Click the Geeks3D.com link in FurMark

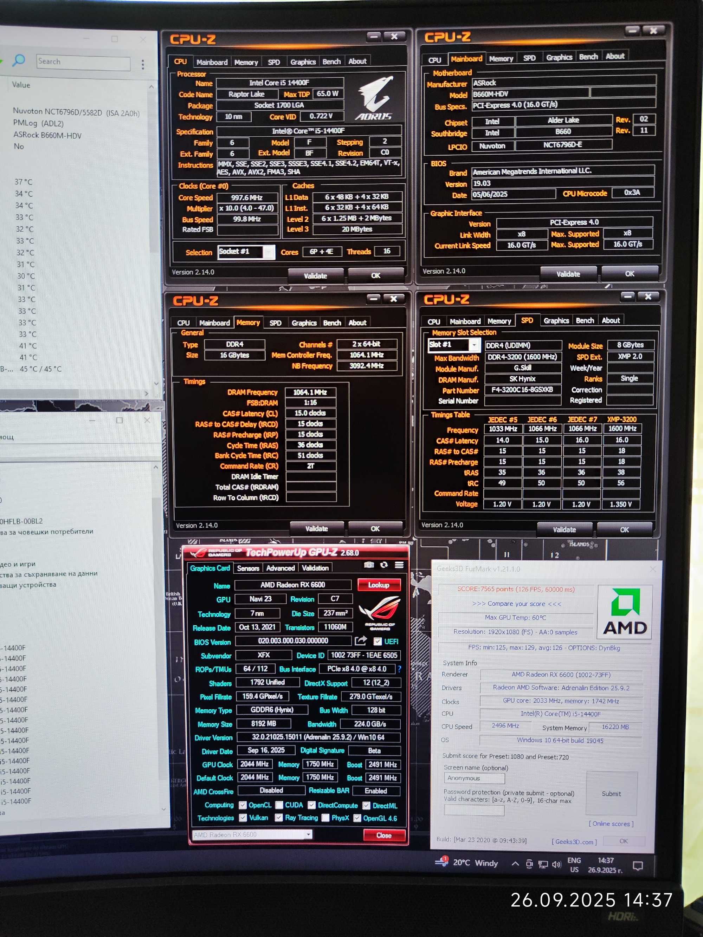574,842
